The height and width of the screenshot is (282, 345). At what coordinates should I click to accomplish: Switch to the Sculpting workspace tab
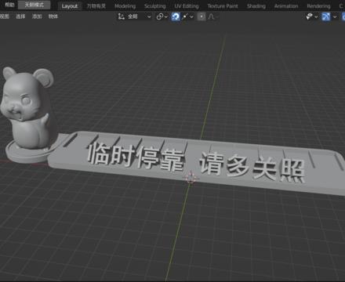[154, 6]
